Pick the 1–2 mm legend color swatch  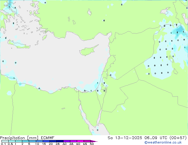pos(19,141)
